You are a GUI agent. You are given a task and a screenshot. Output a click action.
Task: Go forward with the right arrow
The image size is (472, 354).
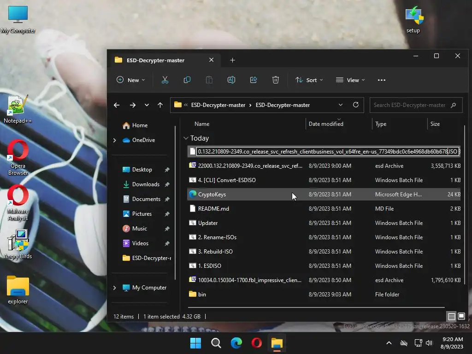(x=132, y=105)
